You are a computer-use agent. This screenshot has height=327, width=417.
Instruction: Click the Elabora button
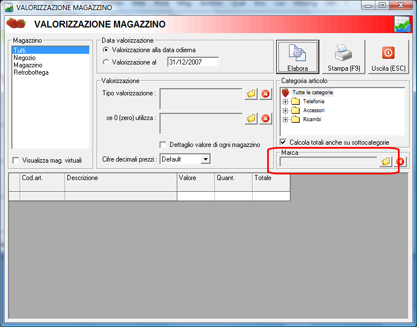(x=297, y=57)
